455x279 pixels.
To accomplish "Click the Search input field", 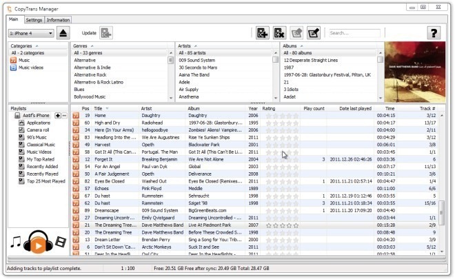I will pos(354,33).
